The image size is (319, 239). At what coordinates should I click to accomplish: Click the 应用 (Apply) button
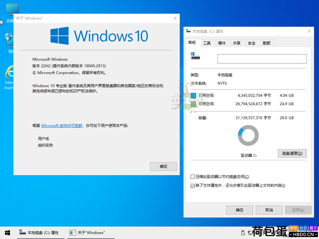coord(298,210)
